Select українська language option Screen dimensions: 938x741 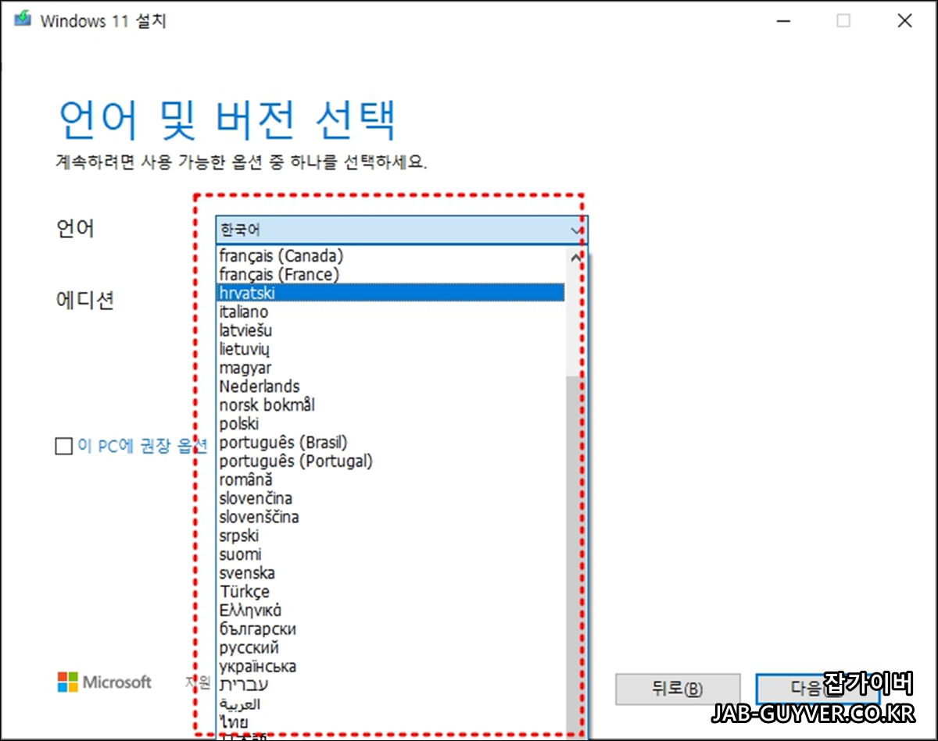tap(391, 667)
